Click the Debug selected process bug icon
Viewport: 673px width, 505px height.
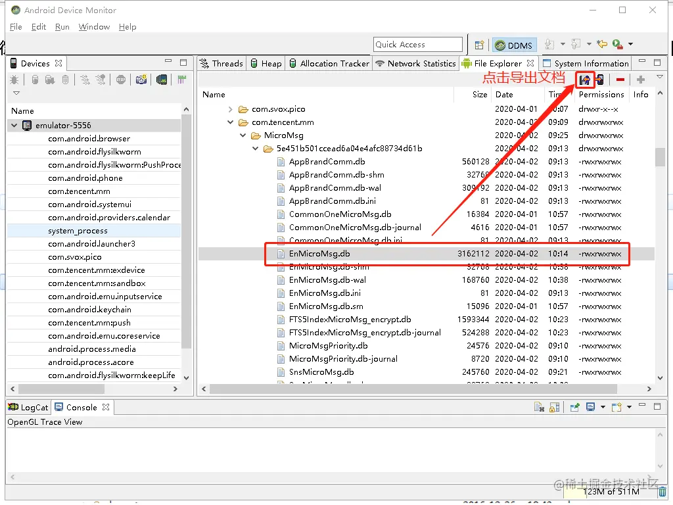click(14, 80)
